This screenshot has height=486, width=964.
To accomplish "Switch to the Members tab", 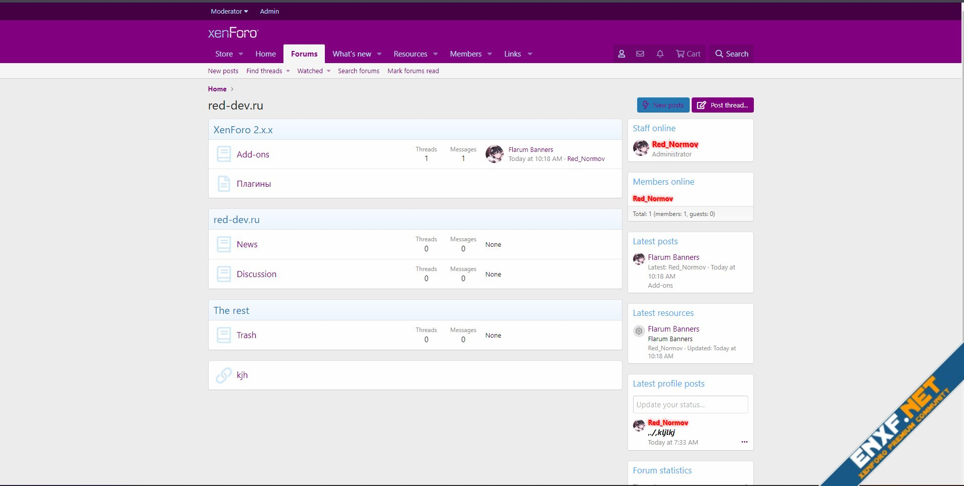I will (465, 54).
